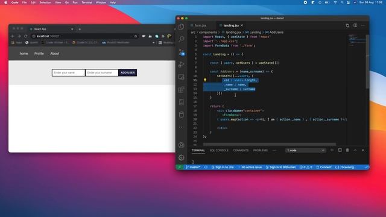Show more hidden panel tabs
The image size is (386, 217).
pos(274,150)
